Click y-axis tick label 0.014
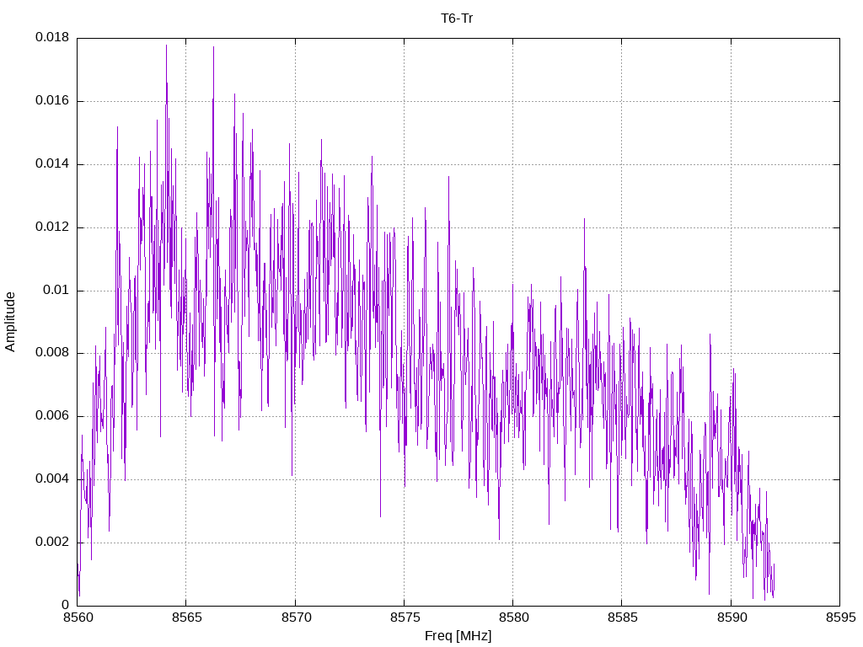863x647 pixels. click(52, 163)
